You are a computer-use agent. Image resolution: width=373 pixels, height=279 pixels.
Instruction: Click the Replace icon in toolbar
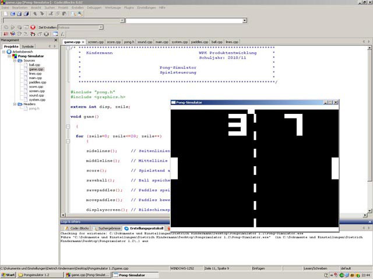point(80,14)
